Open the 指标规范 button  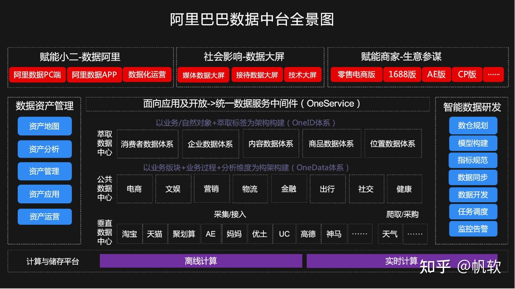point(473,160)
